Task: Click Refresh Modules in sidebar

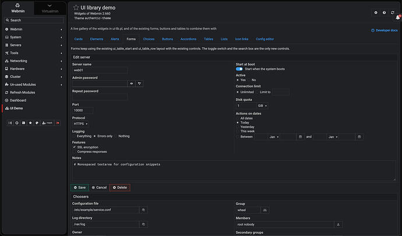Action: click(22, 92)
